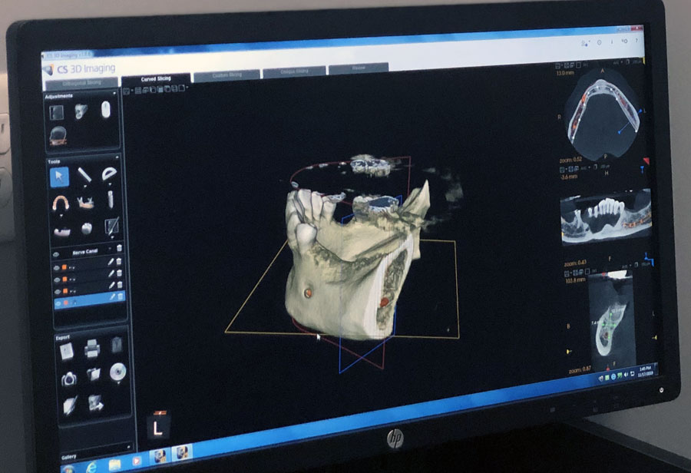Open the Review tab

(359, 67)
